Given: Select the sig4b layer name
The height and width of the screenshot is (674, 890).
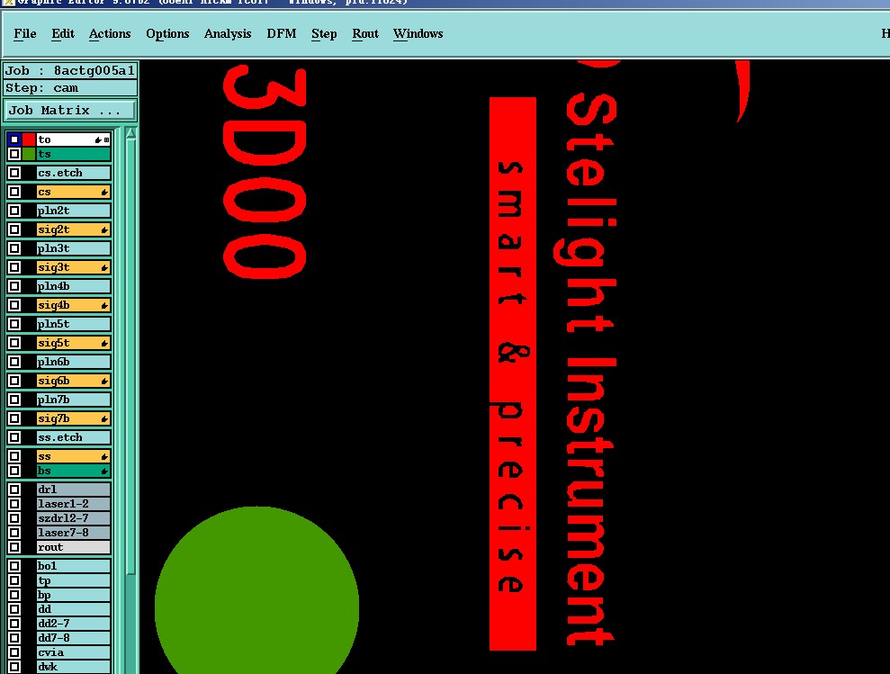Looking at the screenshot, I should (73, 305).
